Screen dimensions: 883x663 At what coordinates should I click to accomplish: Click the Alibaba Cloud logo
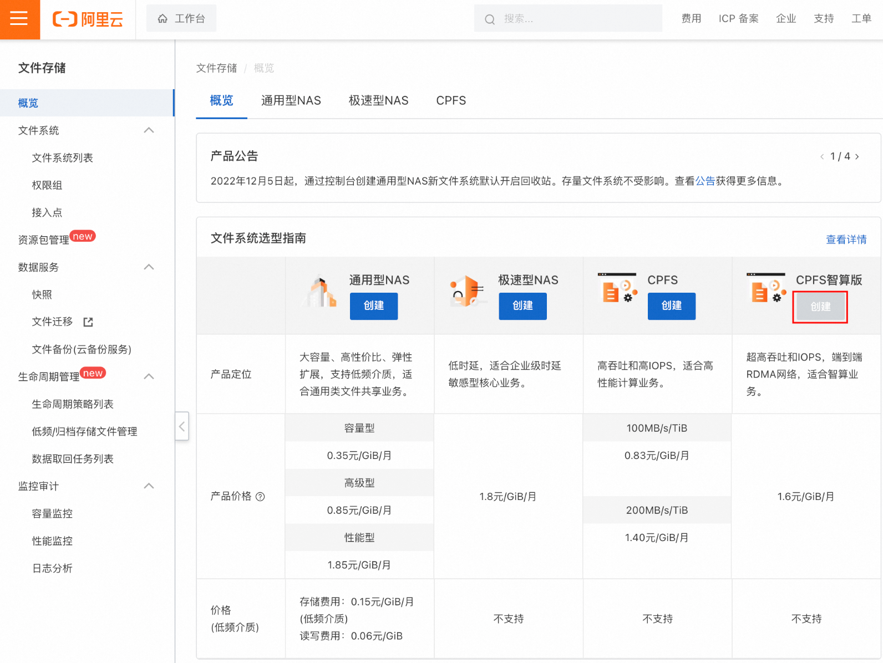(88, 19)
